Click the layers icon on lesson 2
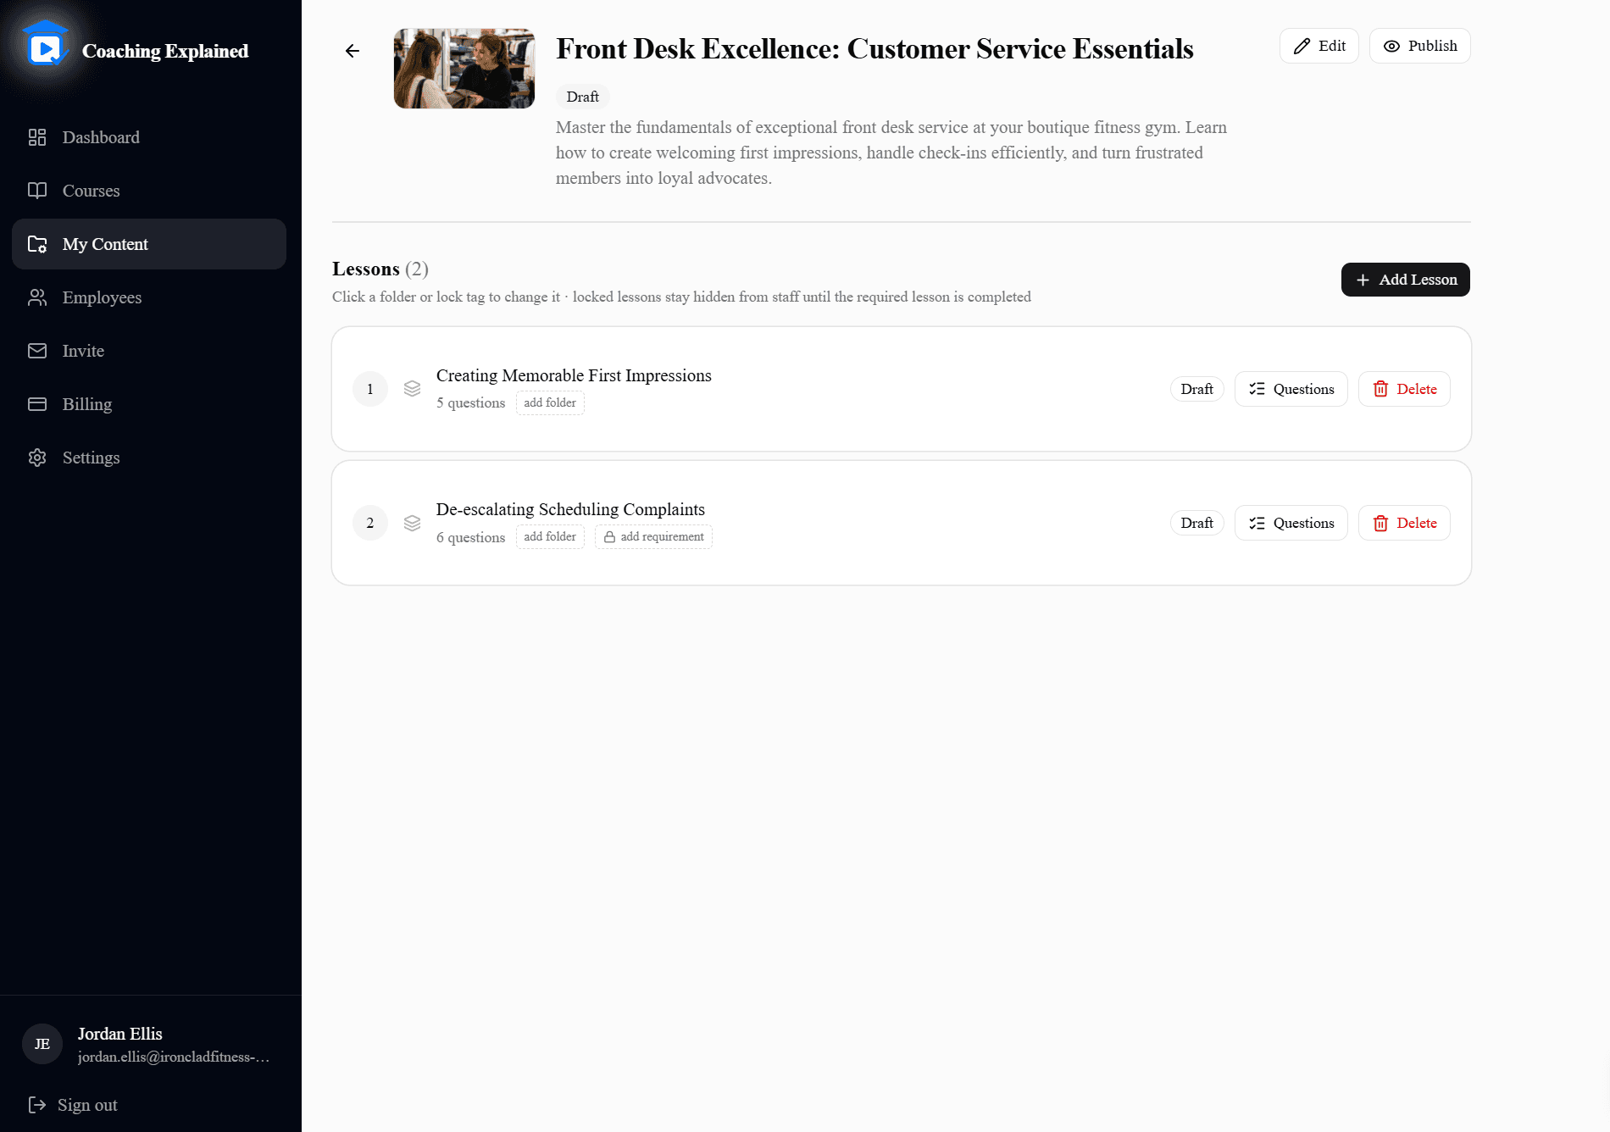 tap(412, 523)
